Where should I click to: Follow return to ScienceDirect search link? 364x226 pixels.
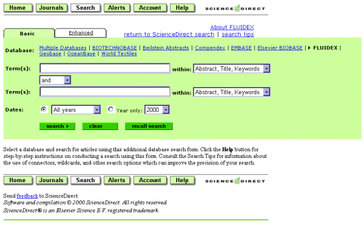[x=169, y=35]
